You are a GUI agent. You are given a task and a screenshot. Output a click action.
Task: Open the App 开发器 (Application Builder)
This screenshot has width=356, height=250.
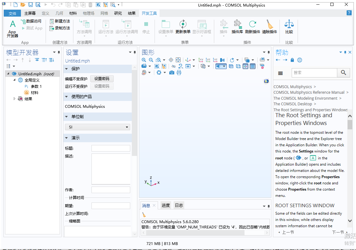tap(12, 28)
